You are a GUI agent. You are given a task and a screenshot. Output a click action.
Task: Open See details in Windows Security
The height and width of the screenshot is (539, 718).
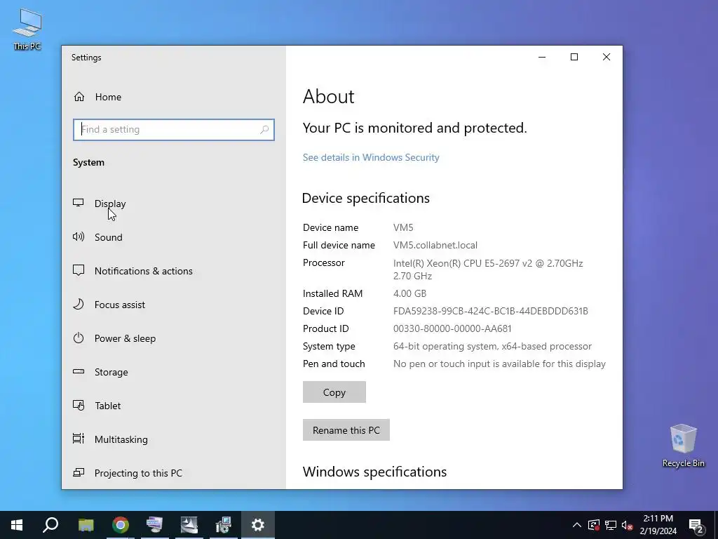point(371,157)
